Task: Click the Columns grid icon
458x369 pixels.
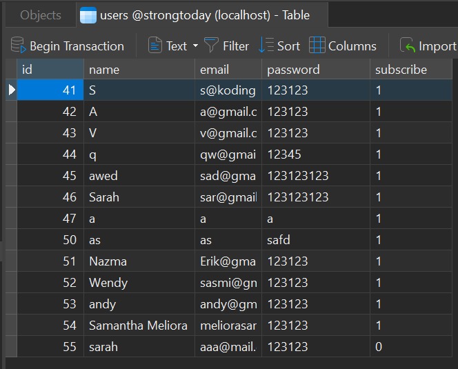Action: tap(317, 45)
